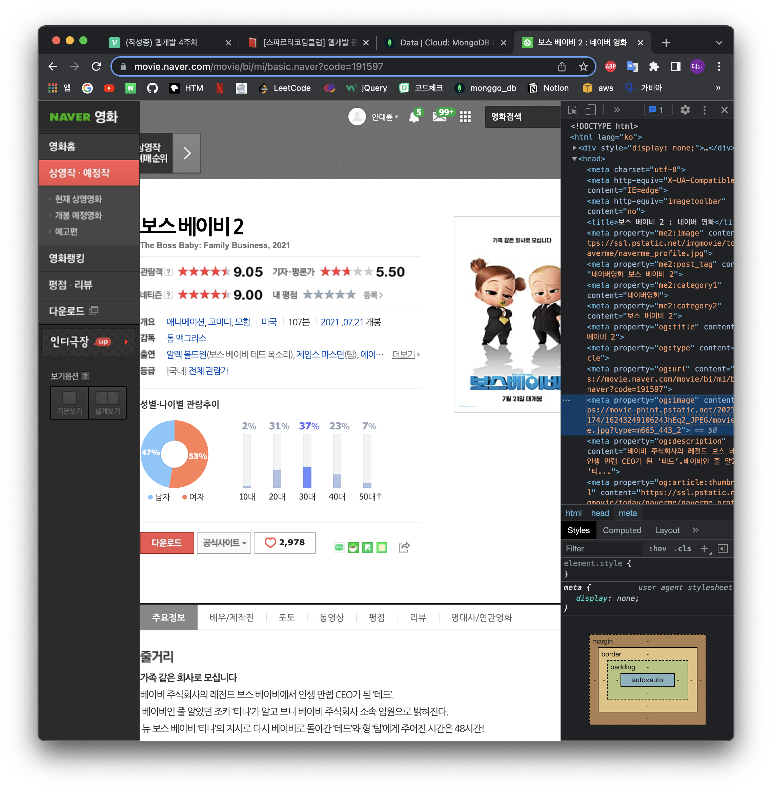Screen dimensions: 772x791
Task: Click the 30대 age bar in chart
Action: point(307,461)
